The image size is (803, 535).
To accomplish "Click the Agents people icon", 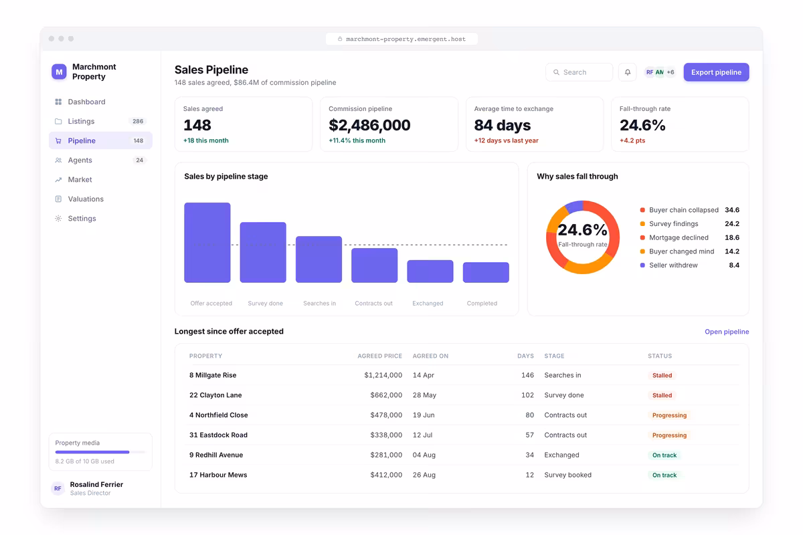I will tap(58, 160).
